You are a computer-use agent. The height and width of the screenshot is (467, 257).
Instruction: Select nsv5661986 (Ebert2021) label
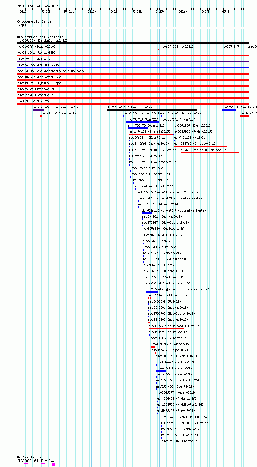[191, 125]
